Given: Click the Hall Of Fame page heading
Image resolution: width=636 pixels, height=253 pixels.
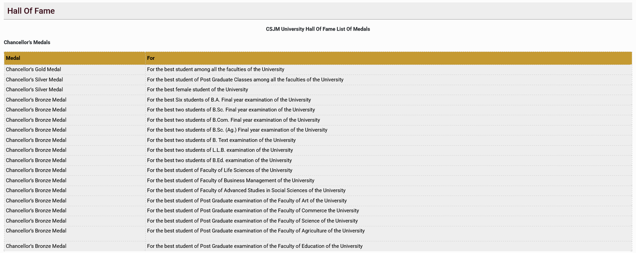Looking at the screenshot, I should click(31, 11).
